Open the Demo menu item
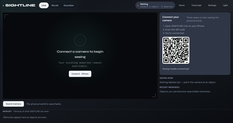This screenshot has height=123, width=233. click(182, 5)
